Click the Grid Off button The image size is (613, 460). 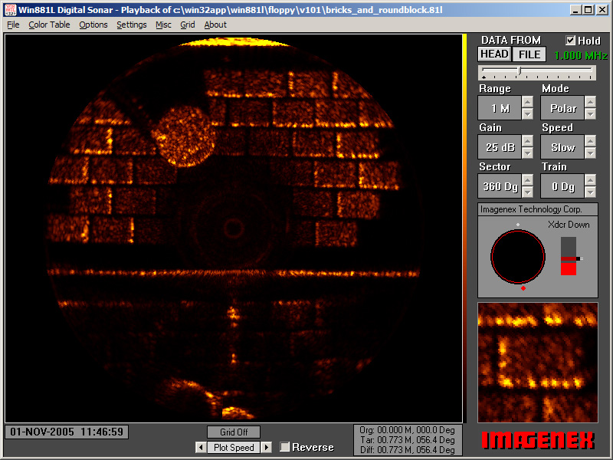click(x=233, y=432)
